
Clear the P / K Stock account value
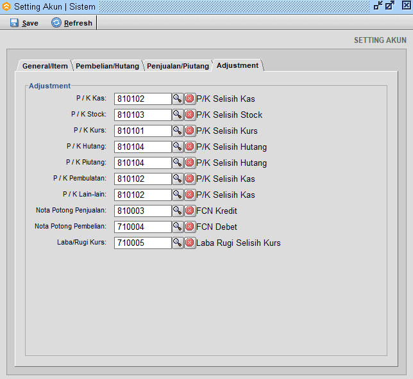tap(190, 115)
